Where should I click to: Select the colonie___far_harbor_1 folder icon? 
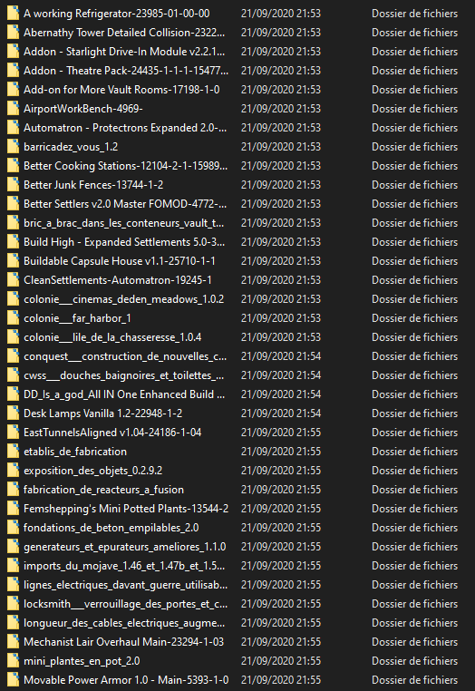tap(14, 317)
